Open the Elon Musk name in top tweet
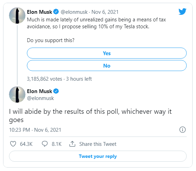Screen dimensions: 196x171 [40, 12]
